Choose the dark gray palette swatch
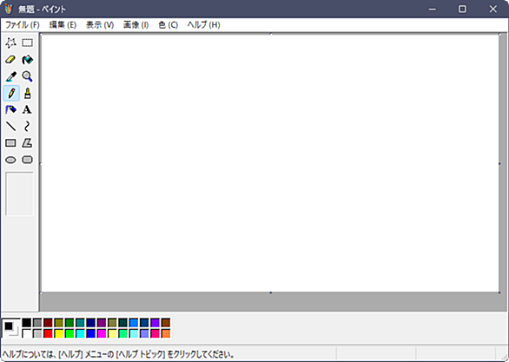509x362 pixels. click(37, 323)
